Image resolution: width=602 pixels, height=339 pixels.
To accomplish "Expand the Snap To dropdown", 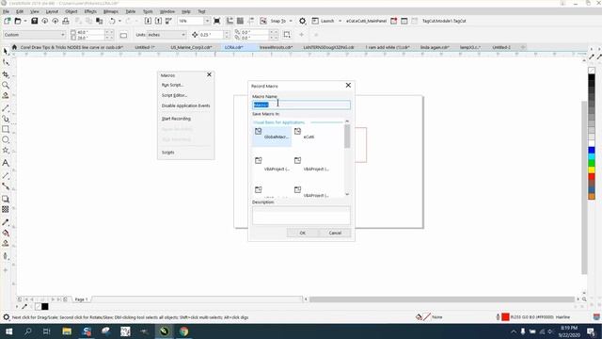I will coord(291,21).
